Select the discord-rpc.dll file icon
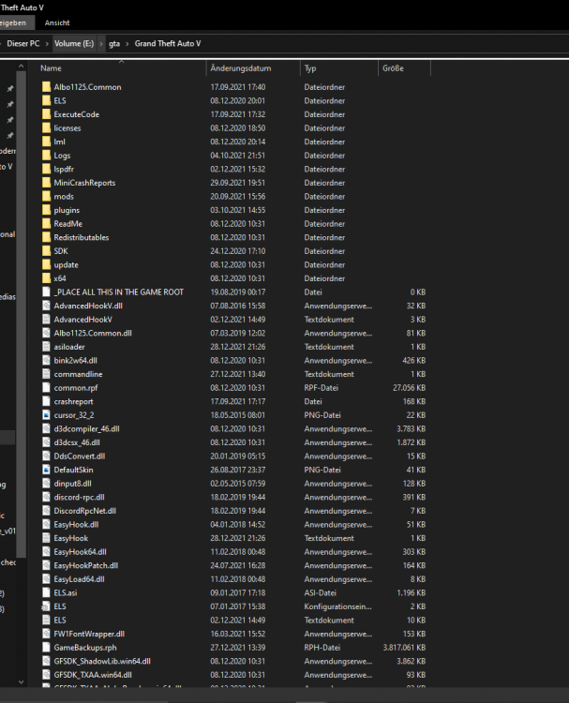 point(46,497)
